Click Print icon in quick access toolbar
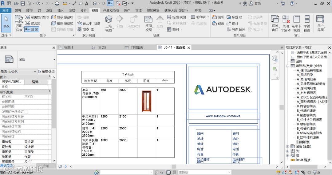Viewport: 332px width, 175px height. [x=57, y=3]
